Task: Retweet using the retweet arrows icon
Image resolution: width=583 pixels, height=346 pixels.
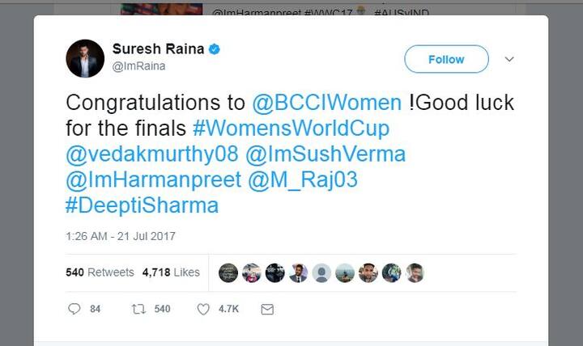Action: point(138,309)
